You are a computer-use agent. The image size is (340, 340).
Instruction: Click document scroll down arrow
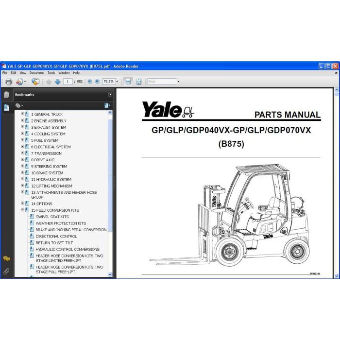[x=336, y=276]
